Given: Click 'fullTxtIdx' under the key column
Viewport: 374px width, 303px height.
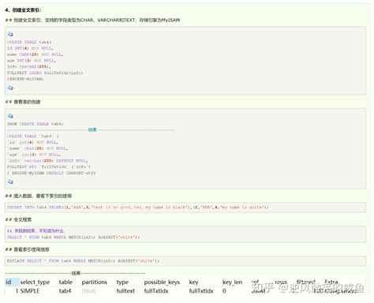Looking at the screenshot, I should (201, 291).
